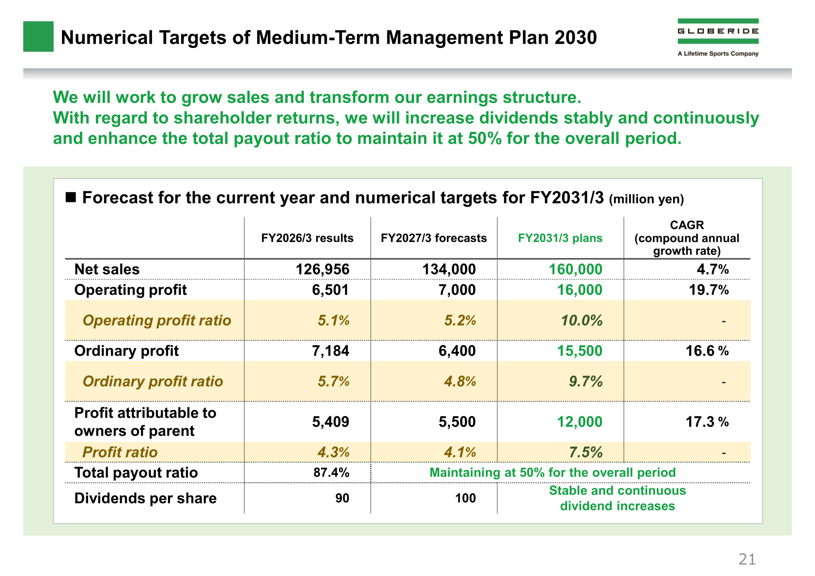Click the 'FY2026/3 results' column header

tap(308, 238)
